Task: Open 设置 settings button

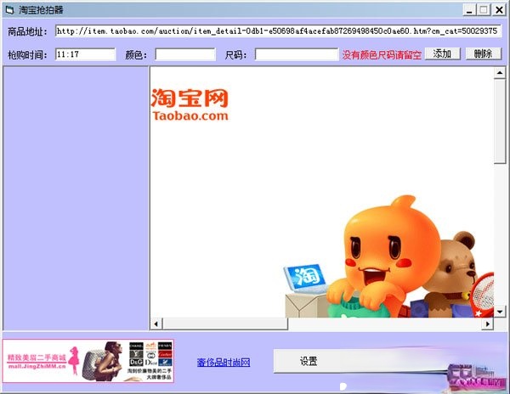Action: click(309, 361)
